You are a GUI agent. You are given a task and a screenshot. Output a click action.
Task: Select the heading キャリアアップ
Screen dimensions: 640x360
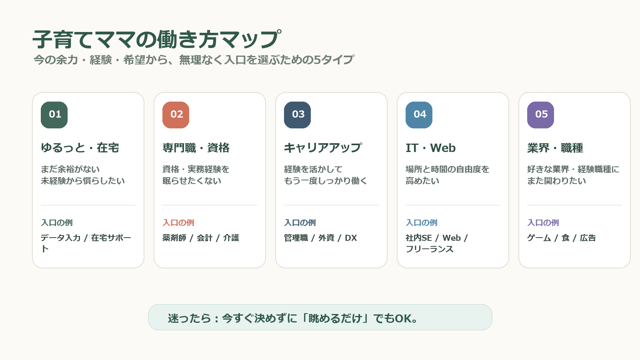tap(323, 148)
